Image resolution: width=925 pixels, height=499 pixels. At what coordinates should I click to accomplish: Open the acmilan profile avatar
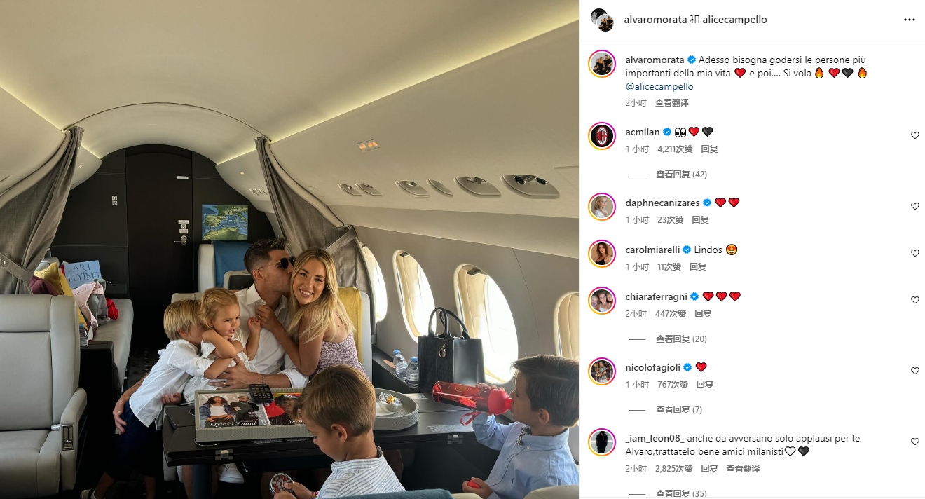click(602, 136)
